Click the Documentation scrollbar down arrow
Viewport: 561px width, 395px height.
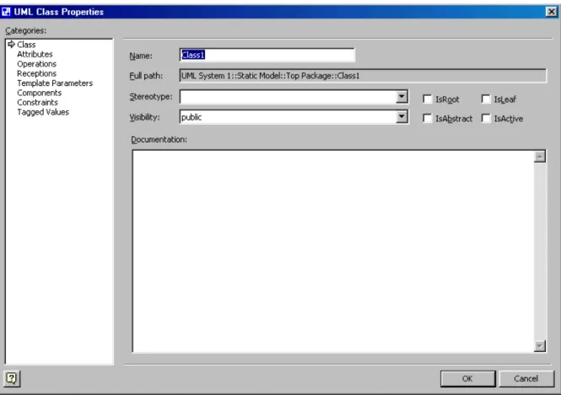click(540, 345)
